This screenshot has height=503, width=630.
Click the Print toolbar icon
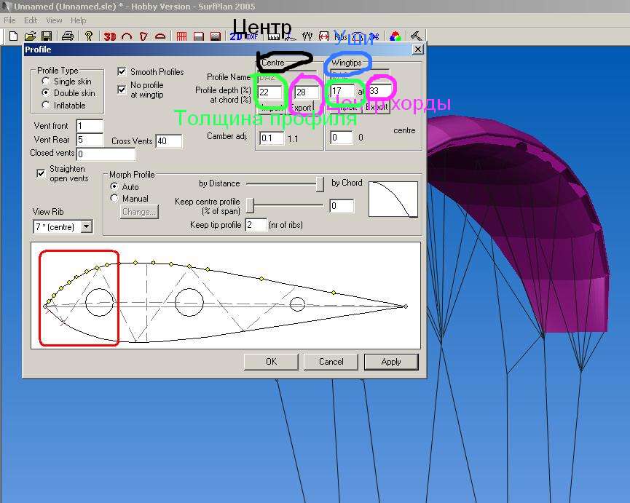(x=68, y=36)
